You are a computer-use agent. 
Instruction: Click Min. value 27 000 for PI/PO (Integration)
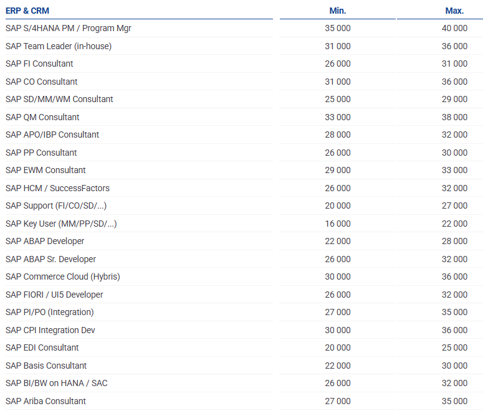[x=338, y=312]
